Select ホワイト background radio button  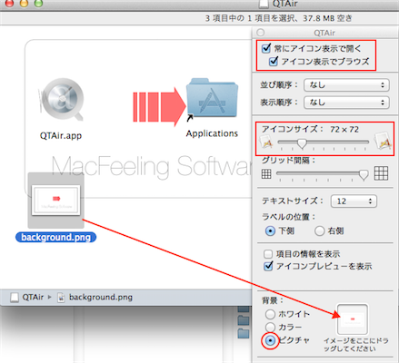[x=270, y=314]
